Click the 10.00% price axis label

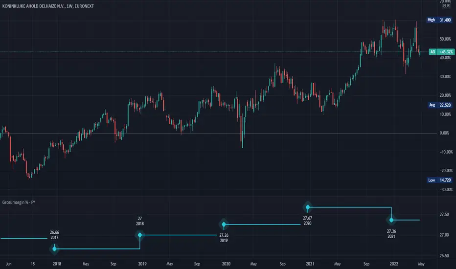pyautogui.click(x=445, y=114)
